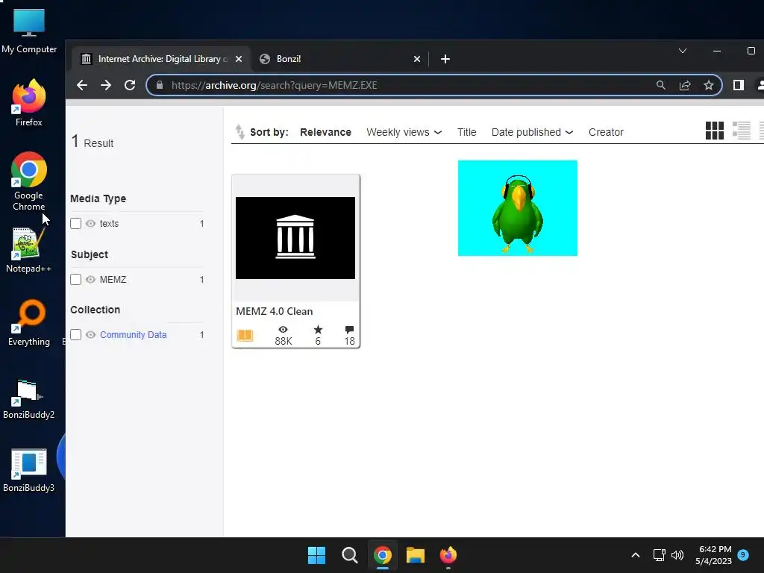This screenshot has width=764, height=573.
Task: Switch to Firefox in the taskbar
Action: point(448,555)
